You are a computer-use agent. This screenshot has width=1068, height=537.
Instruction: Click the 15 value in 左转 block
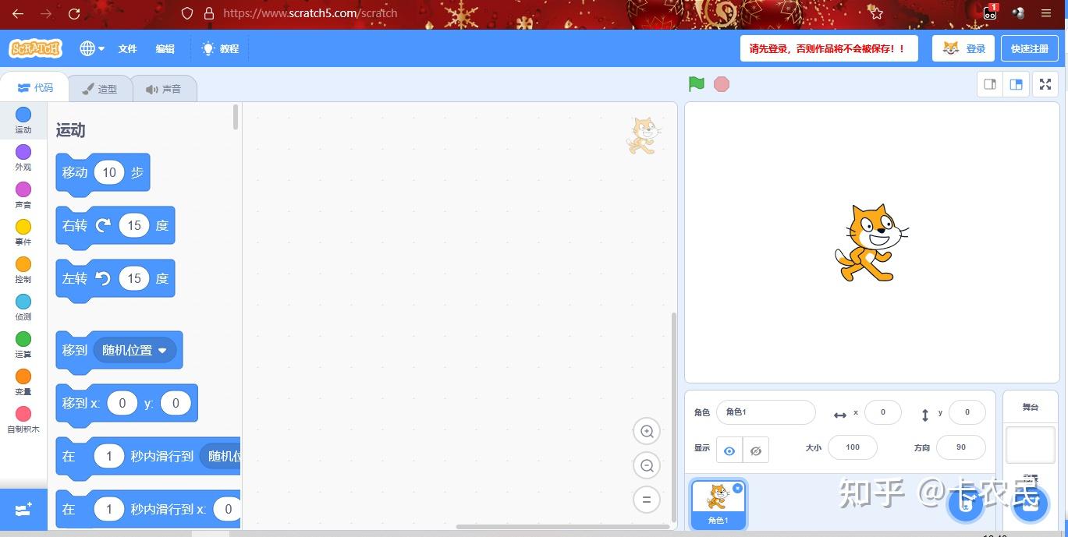click(134, 278)
